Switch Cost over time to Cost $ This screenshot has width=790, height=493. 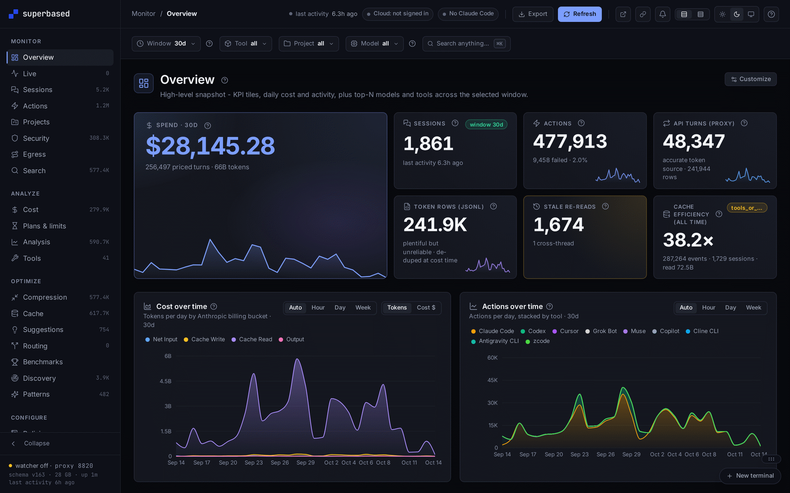pyautogui.click(x=426, y=308)
